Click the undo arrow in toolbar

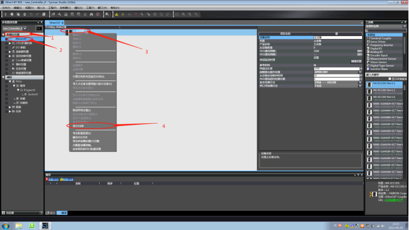pos(31,14)
